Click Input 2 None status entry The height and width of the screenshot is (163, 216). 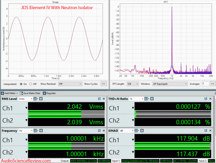[x=211, y=161]
